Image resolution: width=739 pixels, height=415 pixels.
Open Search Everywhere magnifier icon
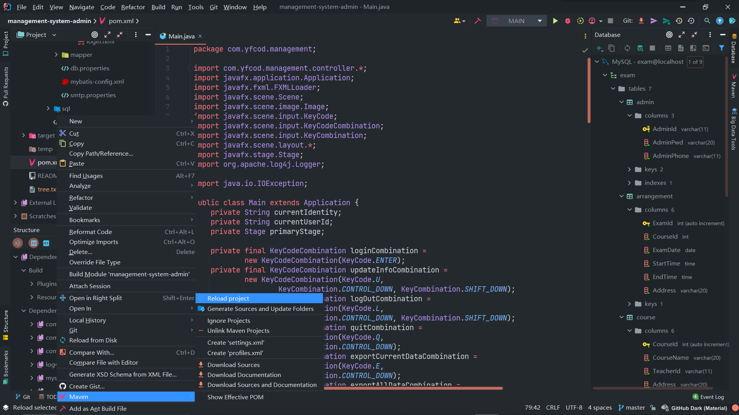(x=707, y=21)
